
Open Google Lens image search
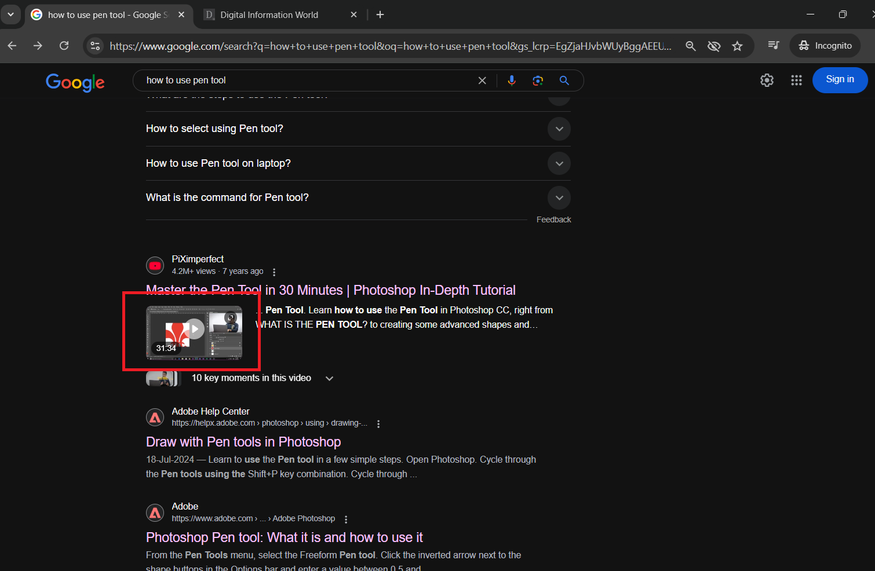pyautogui.click(x=538, y=80)
